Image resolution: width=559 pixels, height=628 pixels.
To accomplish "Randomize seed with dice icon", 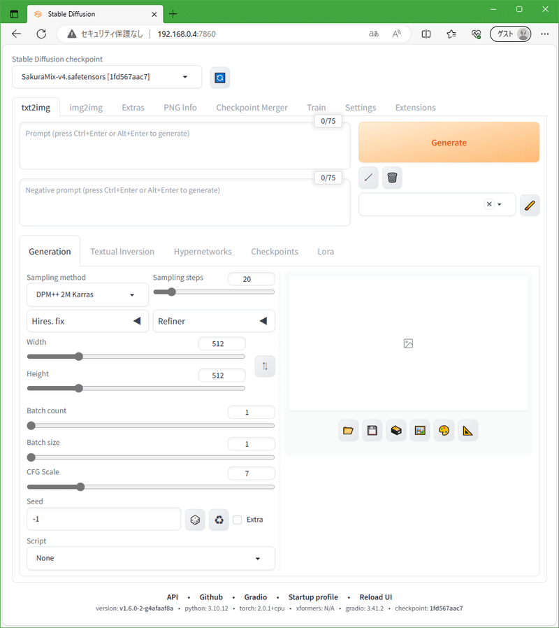I will coord(195,520).
